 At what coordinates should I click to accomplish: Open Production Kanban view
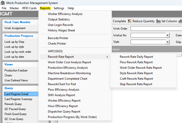[16, 70]
